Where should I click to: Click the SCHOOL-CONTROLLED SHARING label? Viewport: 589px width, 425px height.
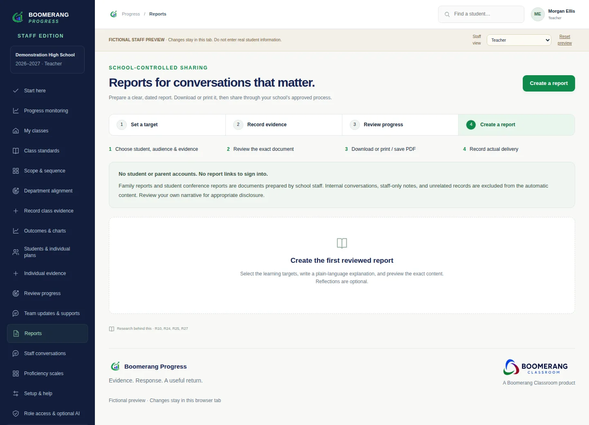tap(158, 68)
